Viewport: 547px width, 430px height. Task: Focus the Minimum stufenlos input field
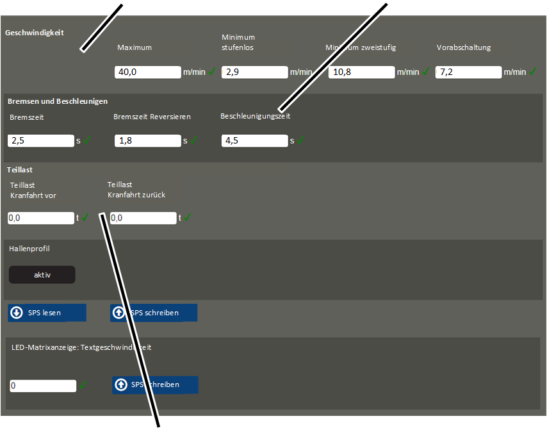click(254, 72)
